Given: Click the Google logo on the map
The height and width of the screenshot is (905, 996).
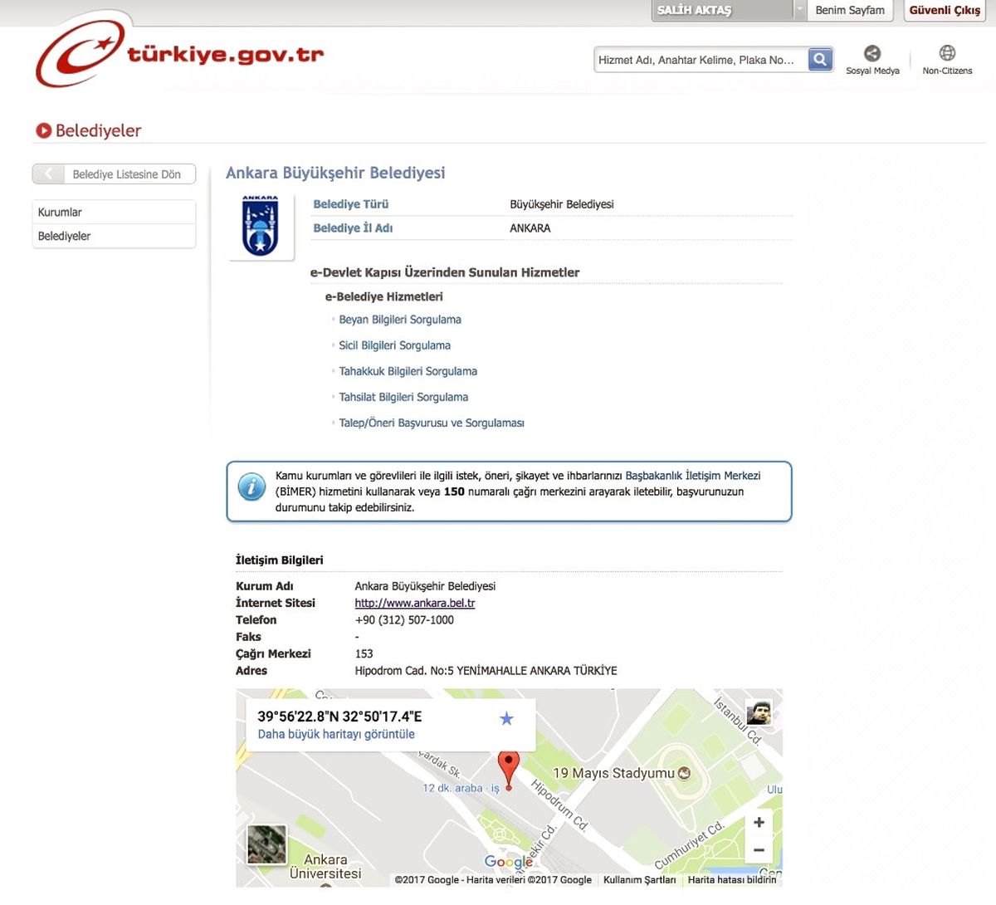Looking at the screenshot, I should pyautogui.click(x=509, y=862).
